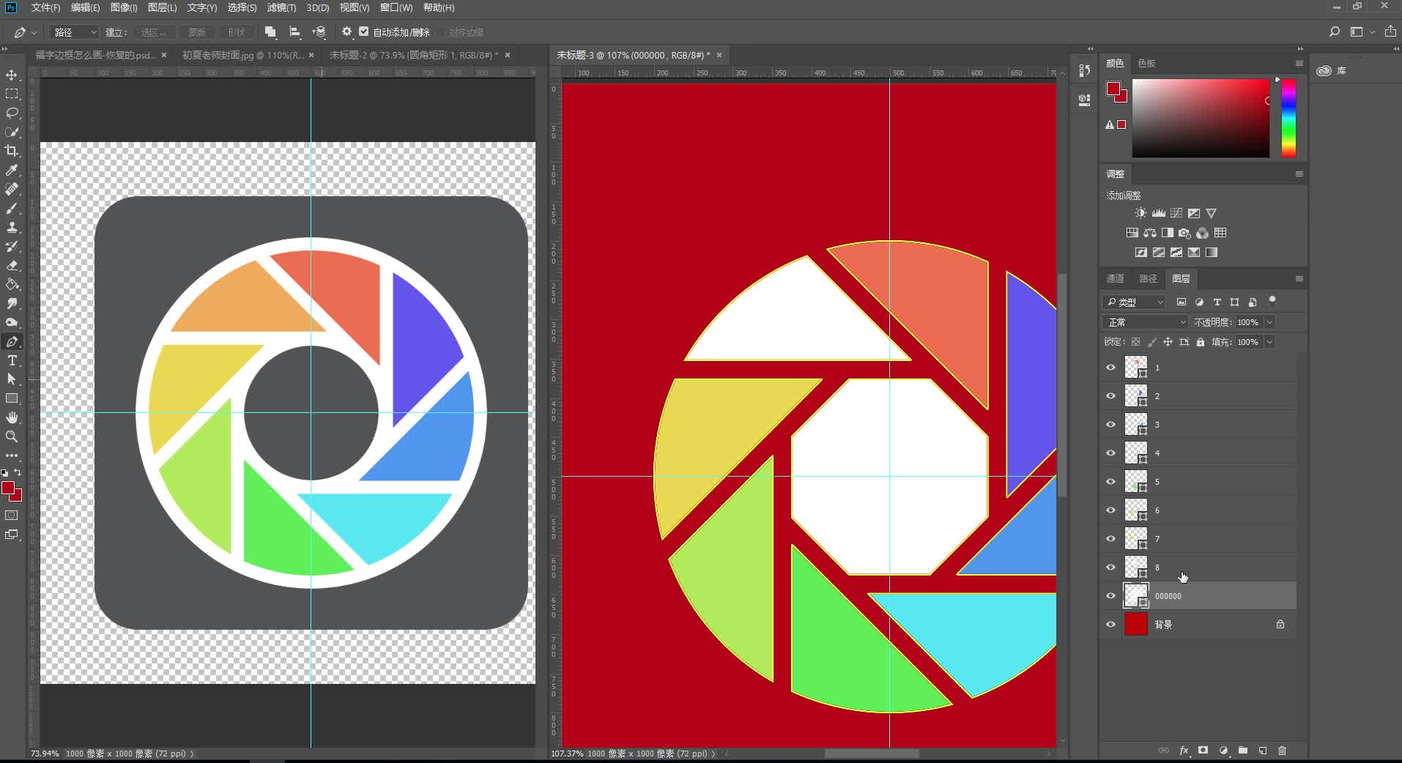Open the pen tool preset picker arrow
This screenshot has height=763, width=1402.
coord(34,33)
